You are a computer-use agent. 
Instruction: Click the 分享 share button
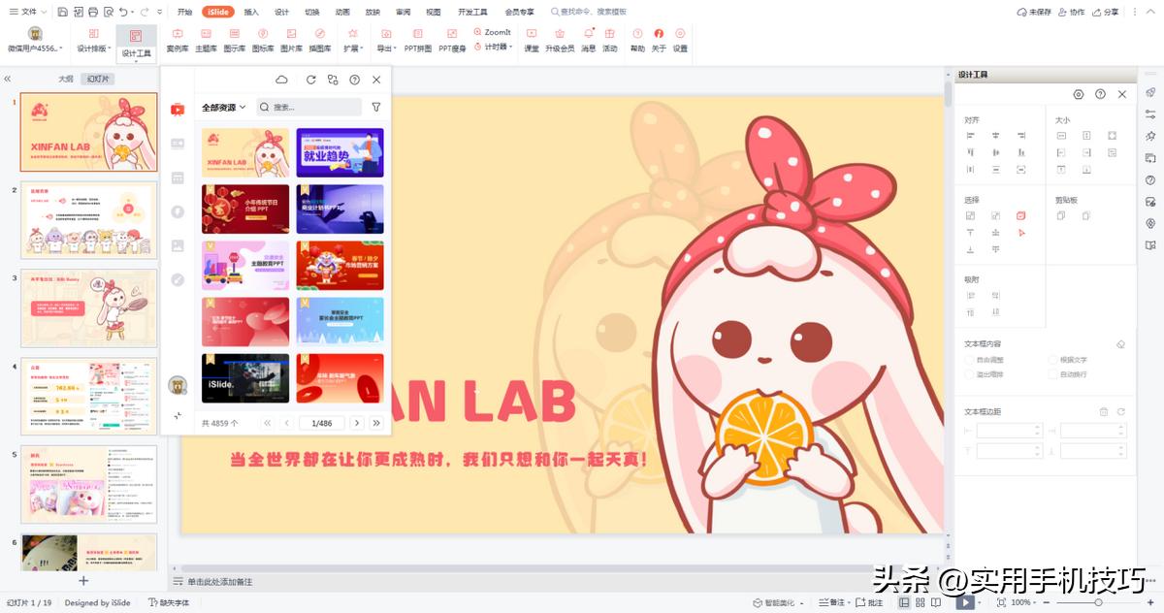pos(1106,12)
